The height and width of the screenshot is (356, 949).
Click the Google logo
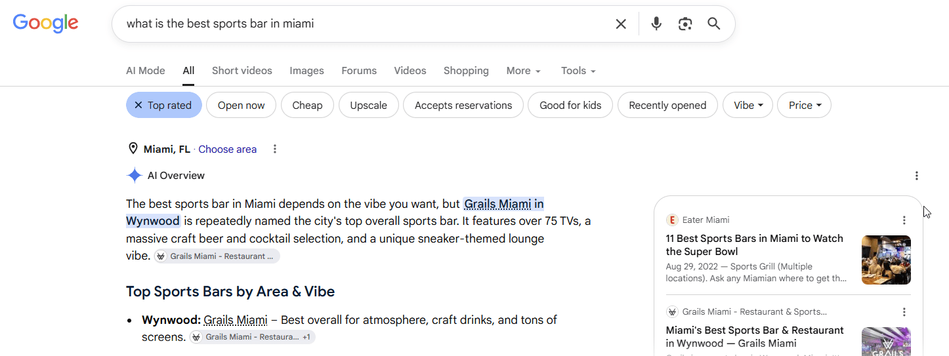click(x=46, y=24)
